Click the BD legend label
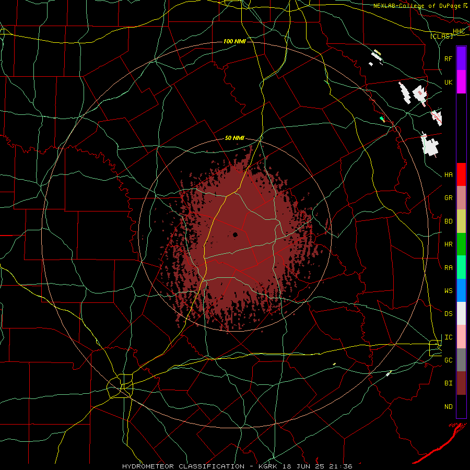This screenshot has height=470, width=470. click(448, 221)
